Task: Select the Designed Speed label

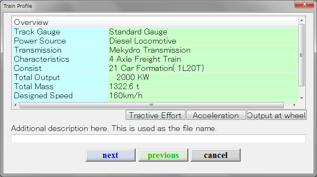Action: [x=43, y=96]
